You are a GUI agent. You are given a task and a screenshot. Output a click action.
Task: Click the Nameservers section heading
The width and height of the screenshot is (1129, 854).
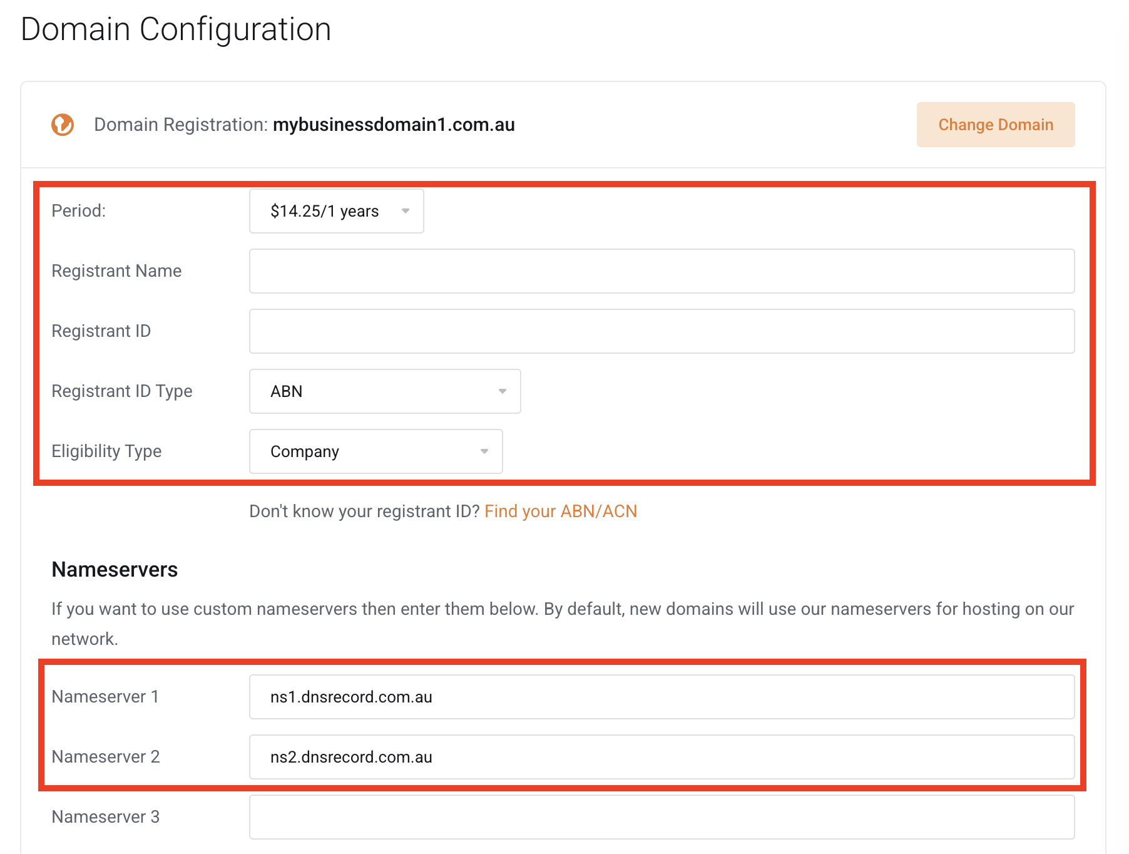[115, 569]
